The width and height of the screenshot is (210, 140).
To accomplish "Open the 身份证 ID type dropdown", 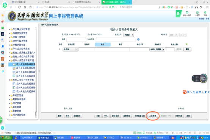I will click(71, 49).
